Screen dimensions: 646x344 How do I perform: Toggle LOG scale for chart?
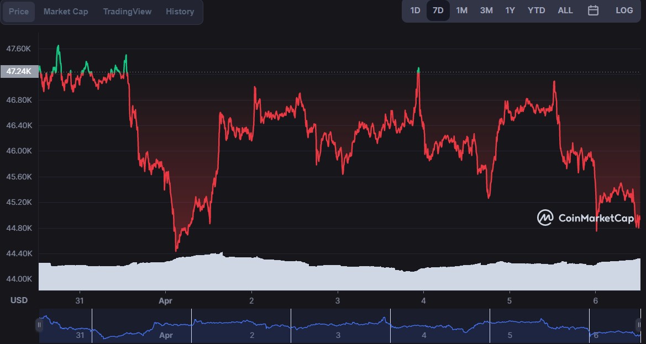tap(624, 10)
